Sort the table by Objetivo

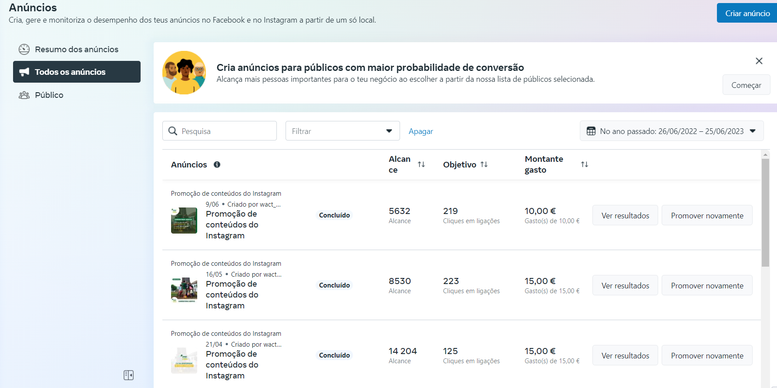pos(484,164)
